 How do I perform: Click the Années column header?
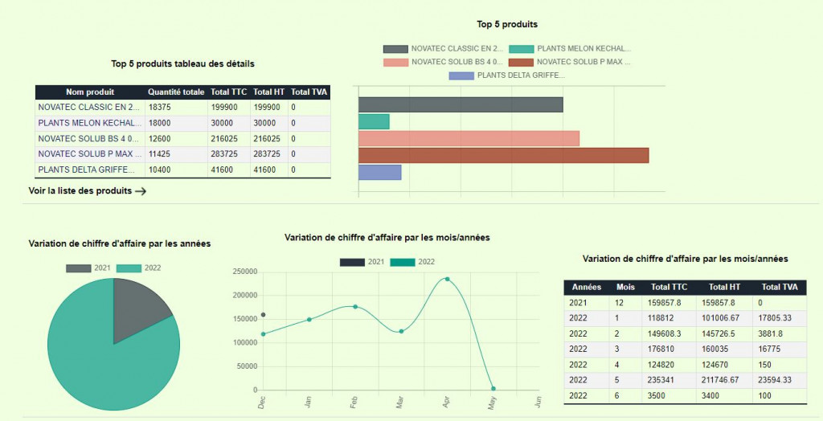pos(587,287)
